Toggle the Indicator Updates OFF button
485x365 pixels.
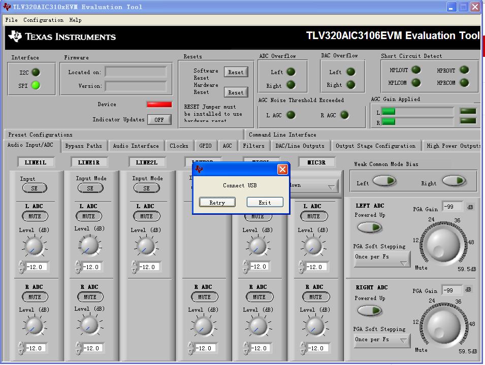159,120
